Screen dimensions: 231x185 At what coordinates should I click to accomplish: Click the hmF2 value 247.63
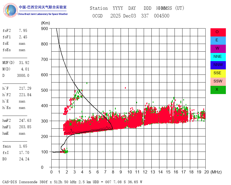(x=25, y=121)
